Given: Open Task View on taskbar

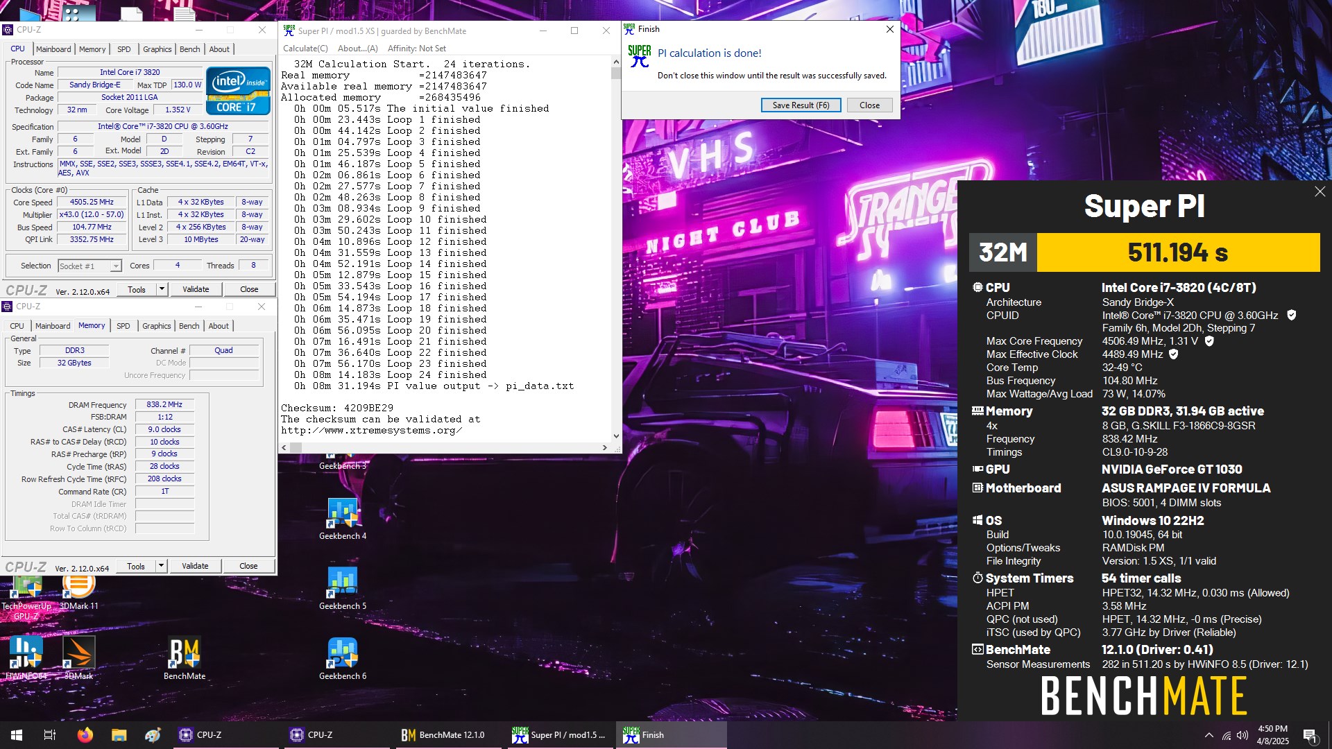Looking at the screenshot, I should (50, 735).
